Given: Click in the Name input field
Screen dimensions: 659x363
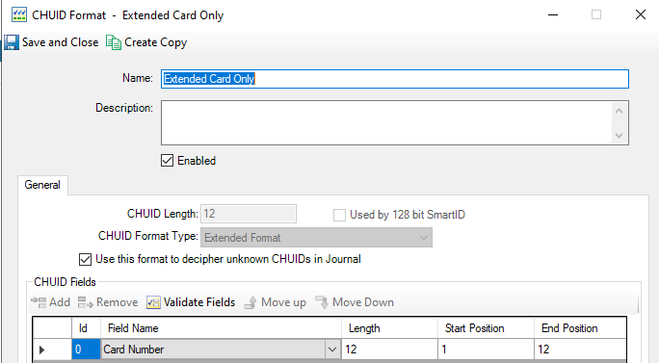Looking at the screenshot, I should point(395,79).
